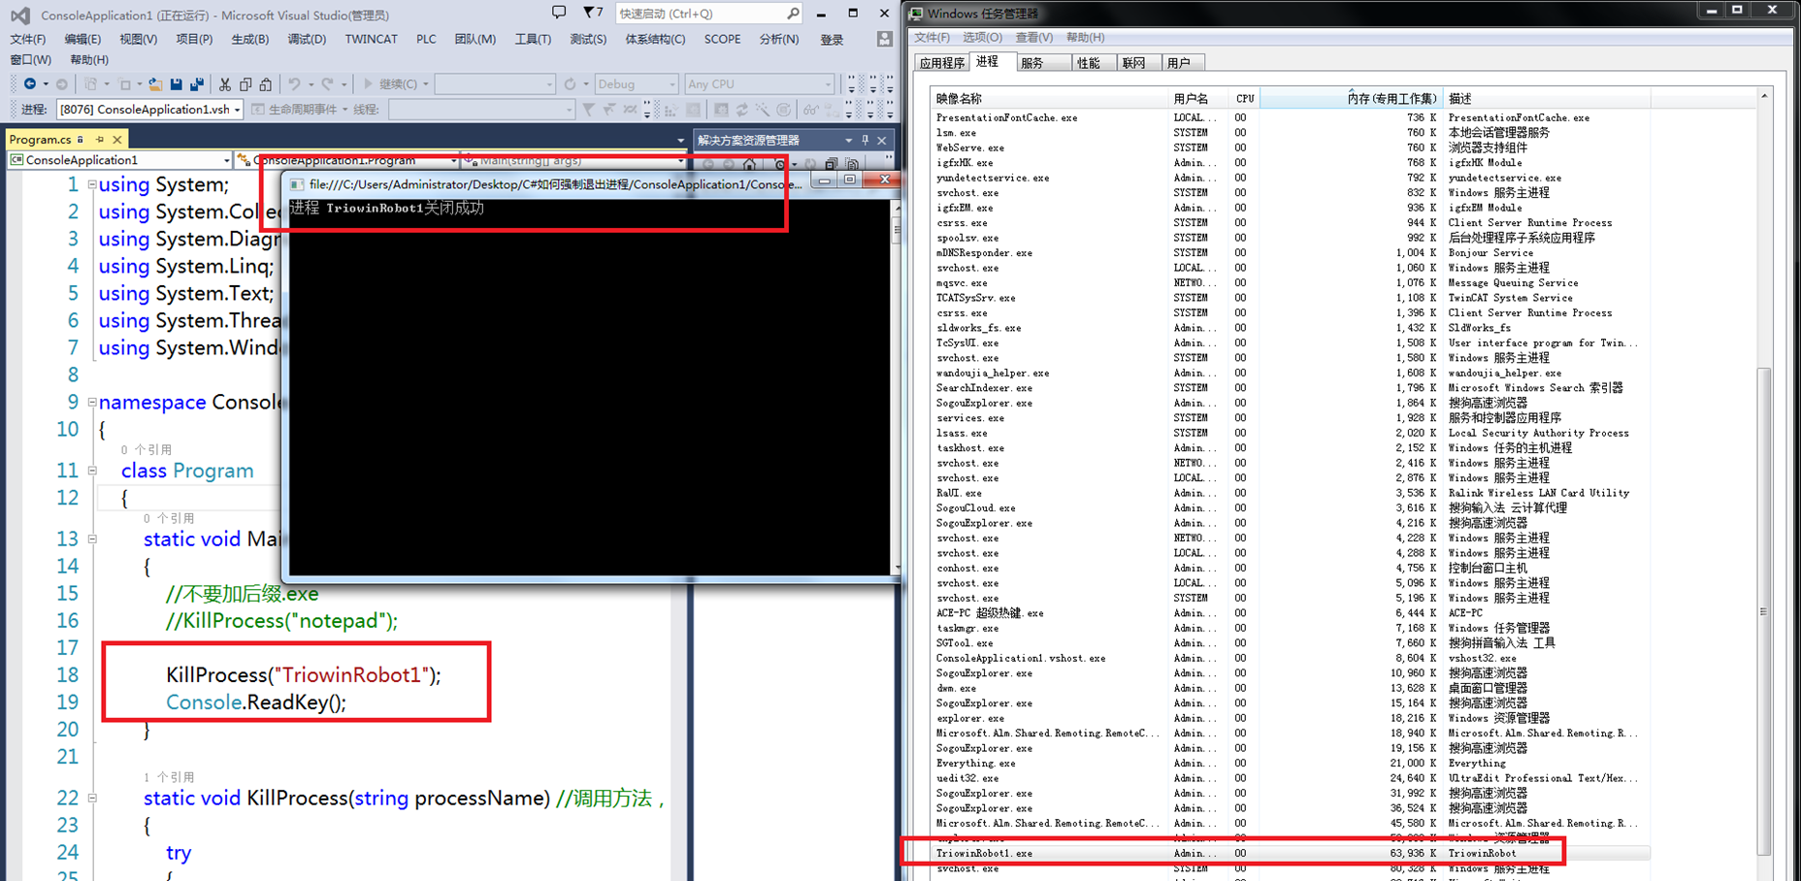The width and height of the screenshot is (1801, 881).
Task: Click the Cut scissors icon
Action: point(225,84)
